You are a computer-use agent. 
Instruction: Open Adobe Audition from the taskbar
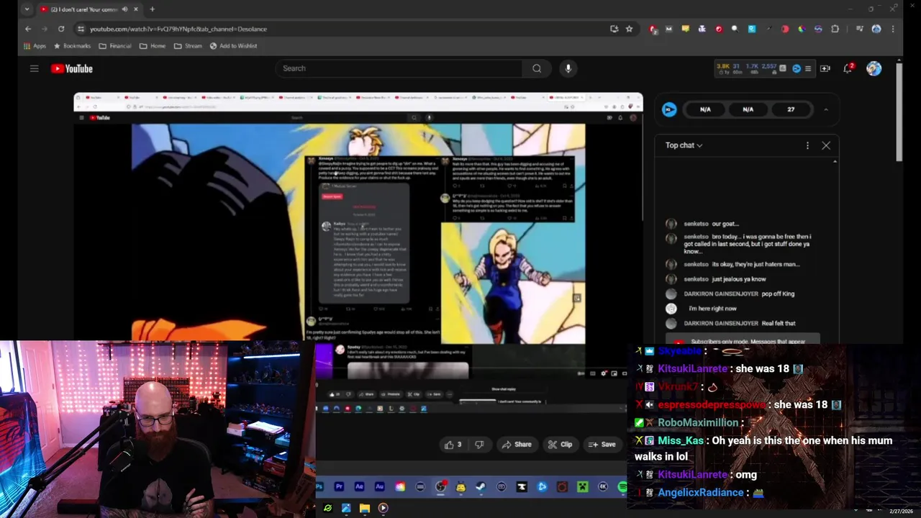(380, 486)
